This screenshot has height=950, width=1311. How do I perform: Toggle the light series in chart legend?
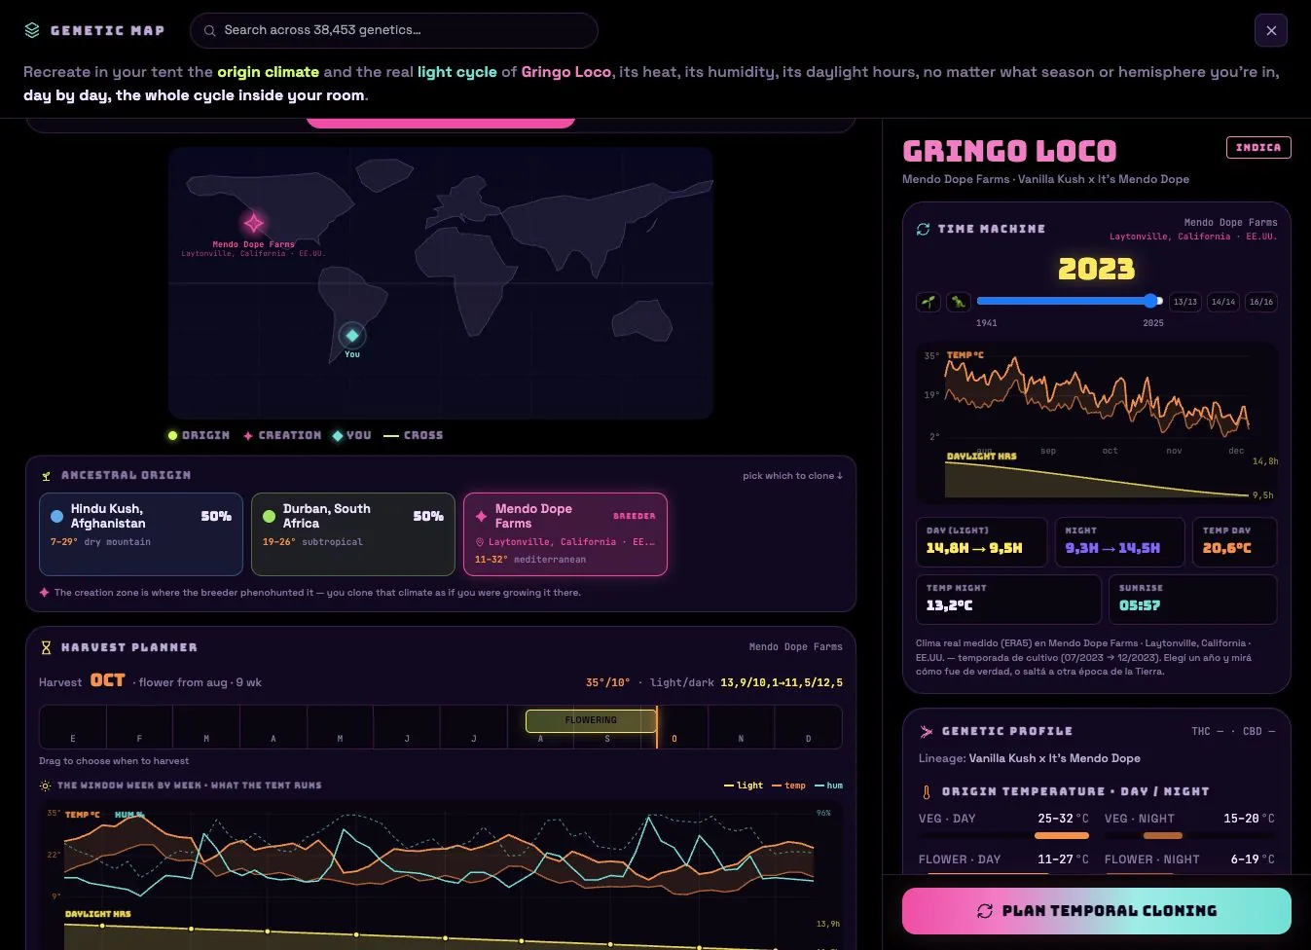point(744,786)
